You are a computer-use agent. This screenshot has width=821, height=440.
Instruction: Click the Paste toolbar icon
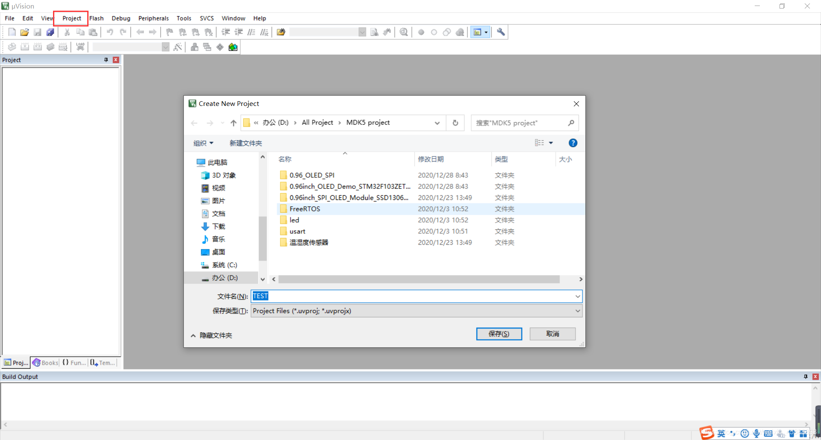(93, 32)
